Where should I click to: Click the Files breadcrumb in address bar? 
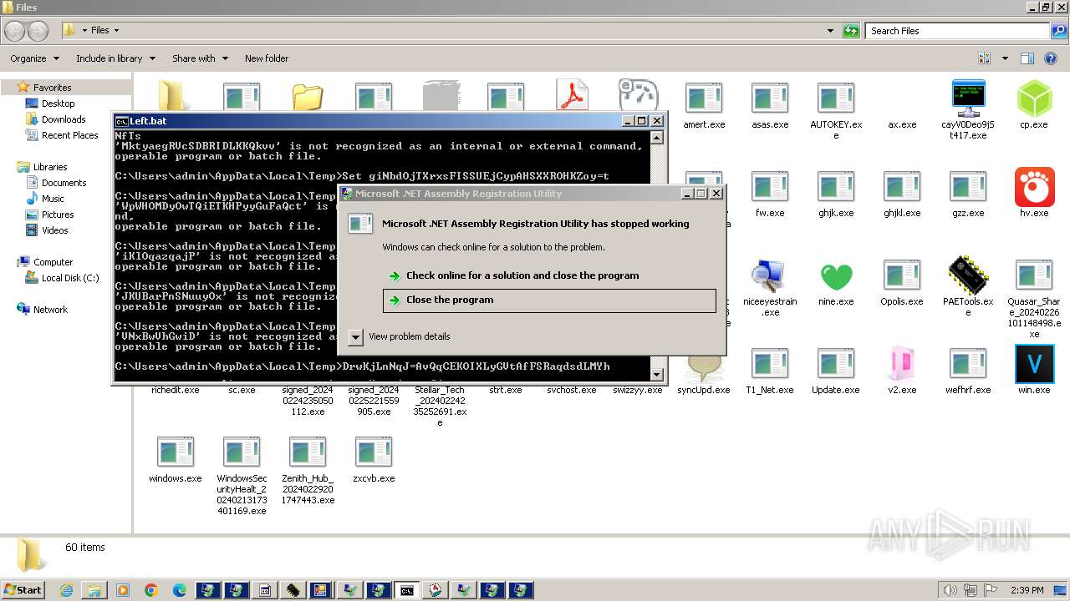[99, 30]
